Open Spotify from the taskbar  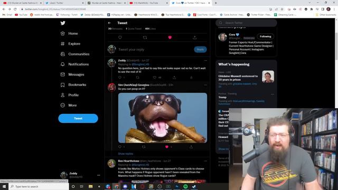coord(185,186)
